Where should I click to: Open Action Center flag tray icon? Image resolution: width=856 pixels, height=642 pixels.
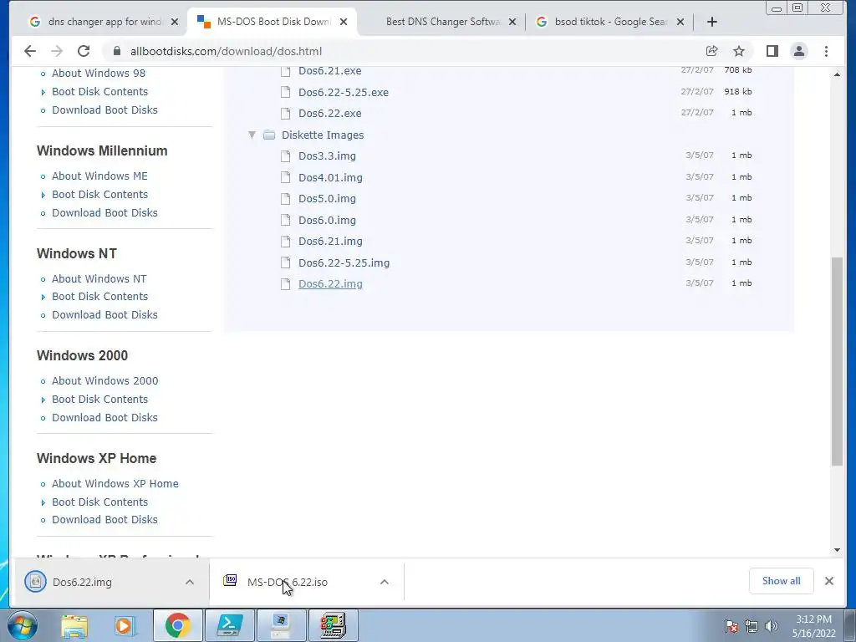coord(731,626)
